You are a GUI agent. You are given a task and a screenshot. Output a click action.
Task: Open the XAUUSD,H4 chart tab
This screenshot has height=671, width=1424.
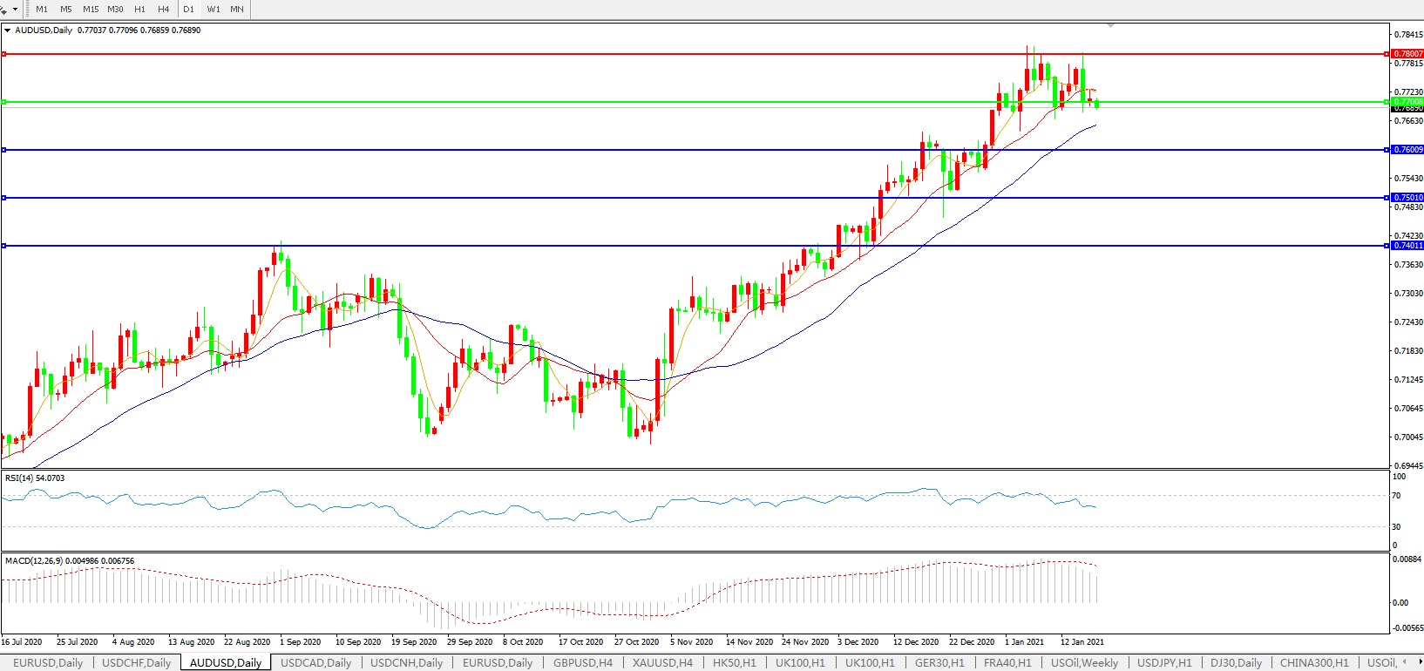click(x=662, y=663)
